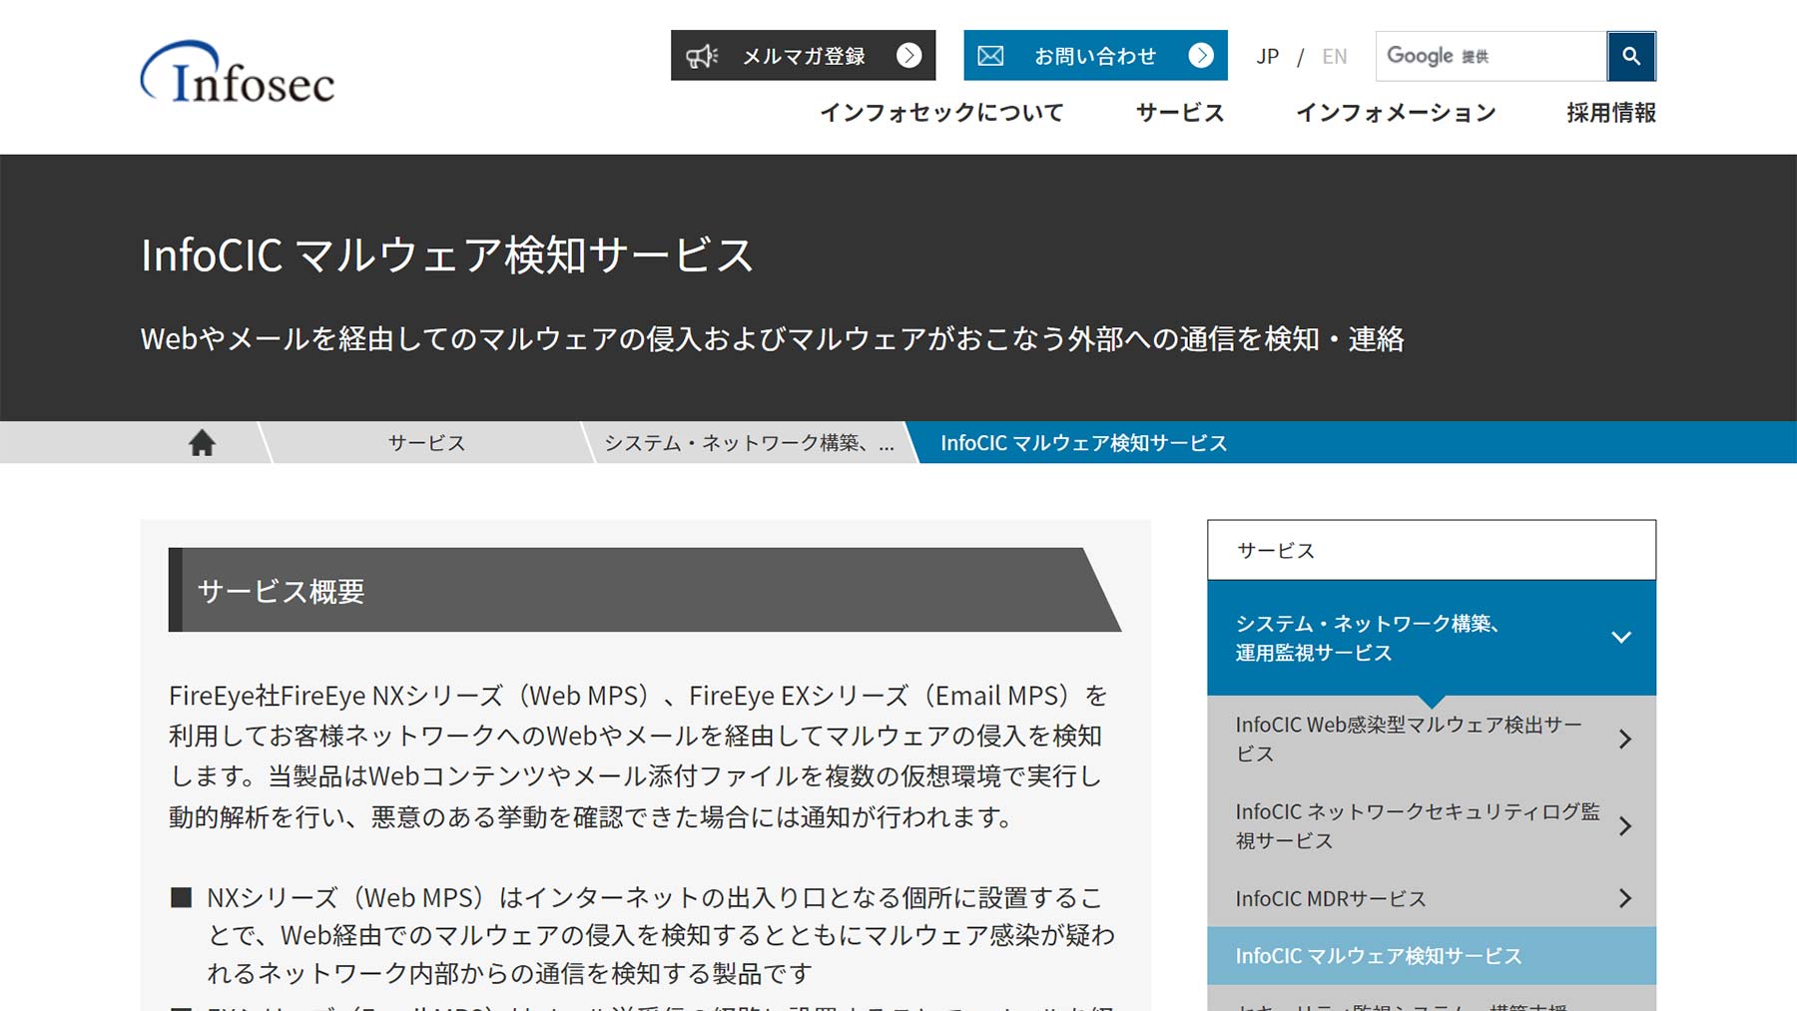This screenshot has width=1797, height=1011.
Task: Open the サービス sidebar heading
Action: tap(1432, 550)
